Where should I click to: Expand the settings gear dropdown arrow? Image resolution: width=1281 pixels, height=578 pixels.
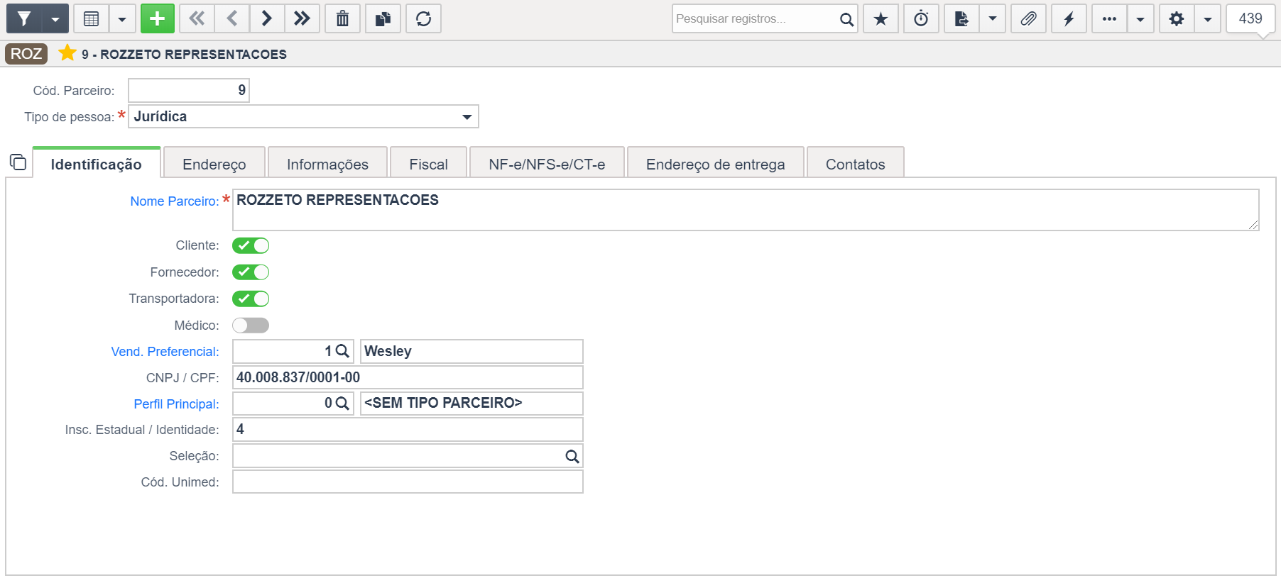[x=1207, y=18]
